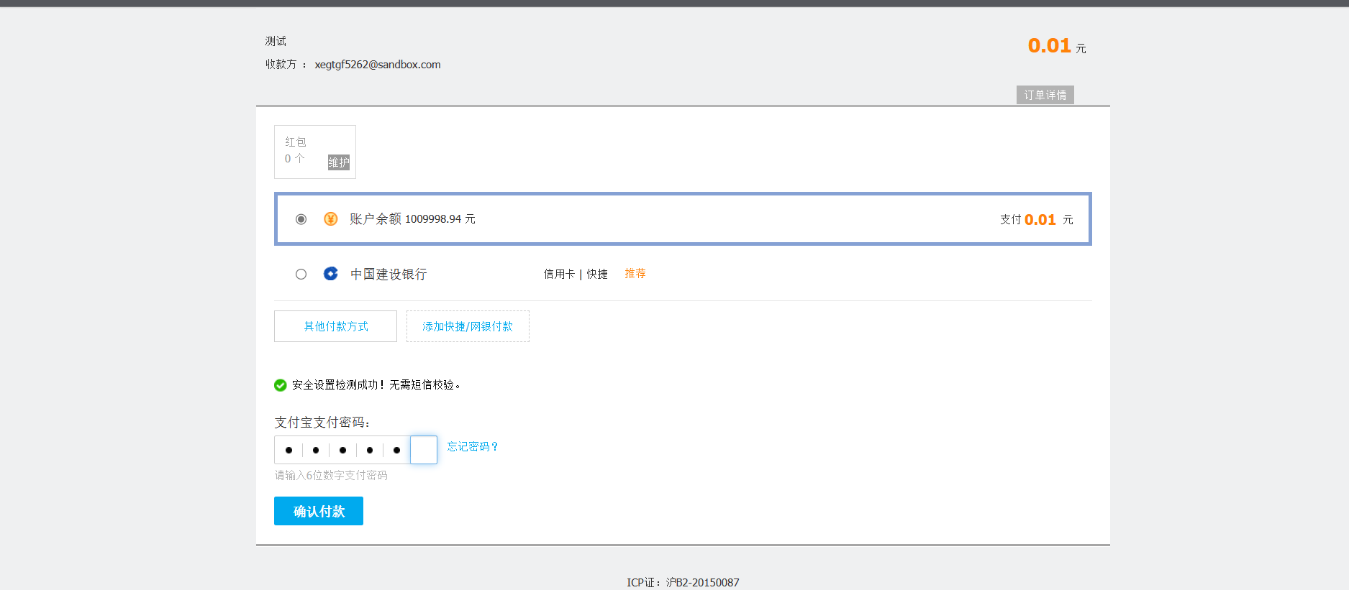1349x590 pixels.
Task: Open 其他付款方式 payment options
Action: pyautogui.click(x=335, y=326)
